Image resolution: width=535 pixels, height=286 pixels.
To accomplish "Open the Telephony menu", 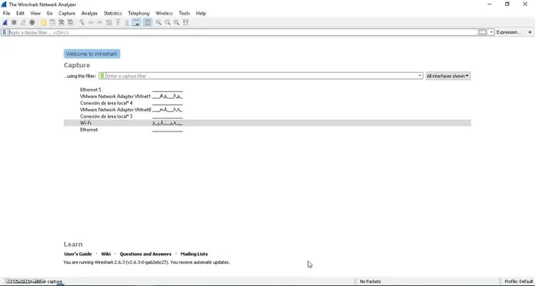I will [x=138, y=13].
